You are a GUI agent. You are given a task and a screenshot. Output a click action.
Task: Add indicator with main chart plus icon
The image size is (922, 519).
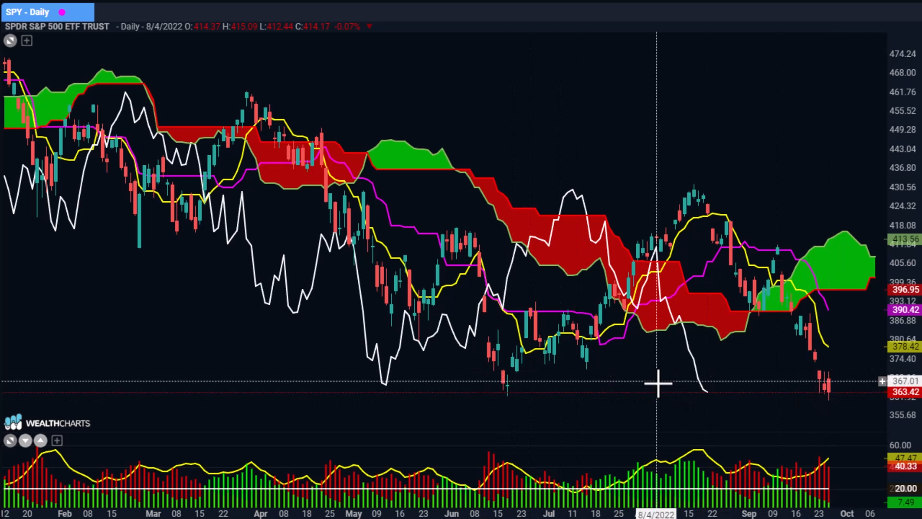[x=27, y=41]
